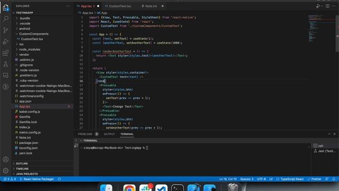Open the Search view in activity bar
339x191 pixels.
[x=6, y=19]
